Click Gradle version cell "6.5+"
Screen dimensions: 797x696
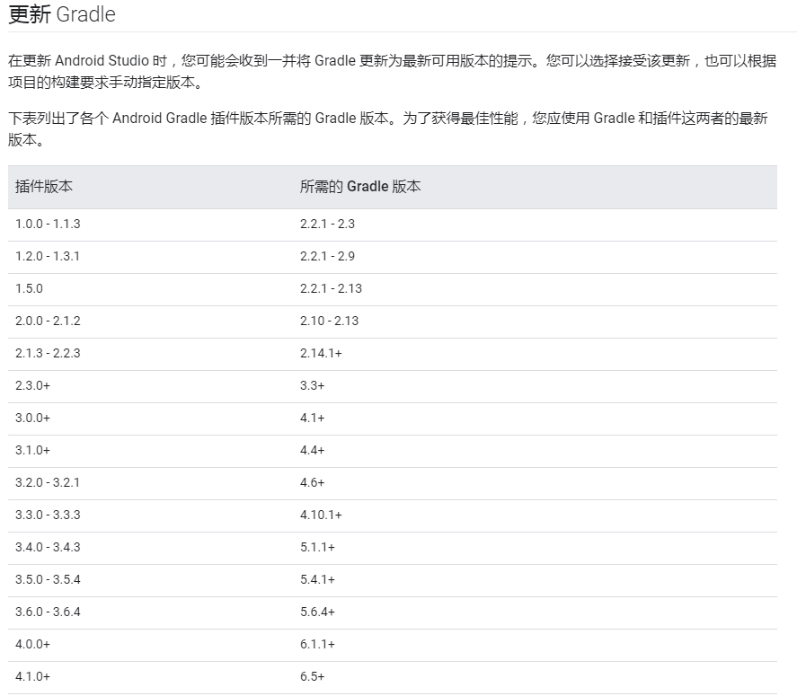point(312,677)
